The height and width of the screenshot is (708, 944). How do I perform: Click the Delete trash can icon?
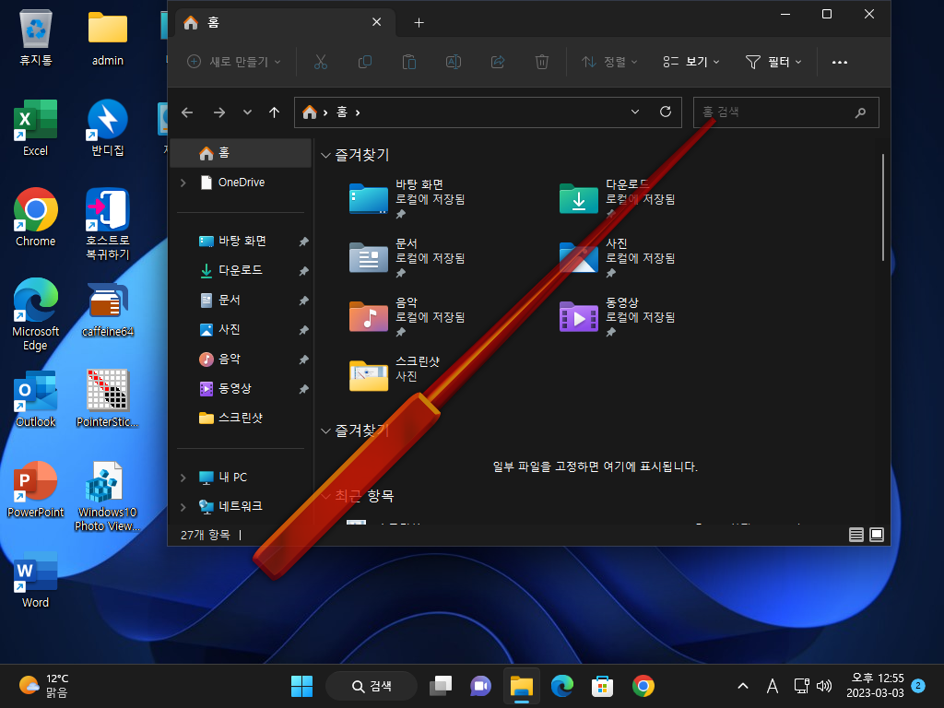(x=542, y=62)
